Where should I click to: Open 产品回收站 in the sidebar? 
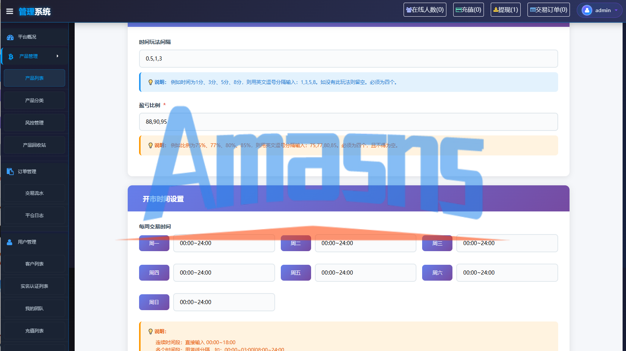34,145
